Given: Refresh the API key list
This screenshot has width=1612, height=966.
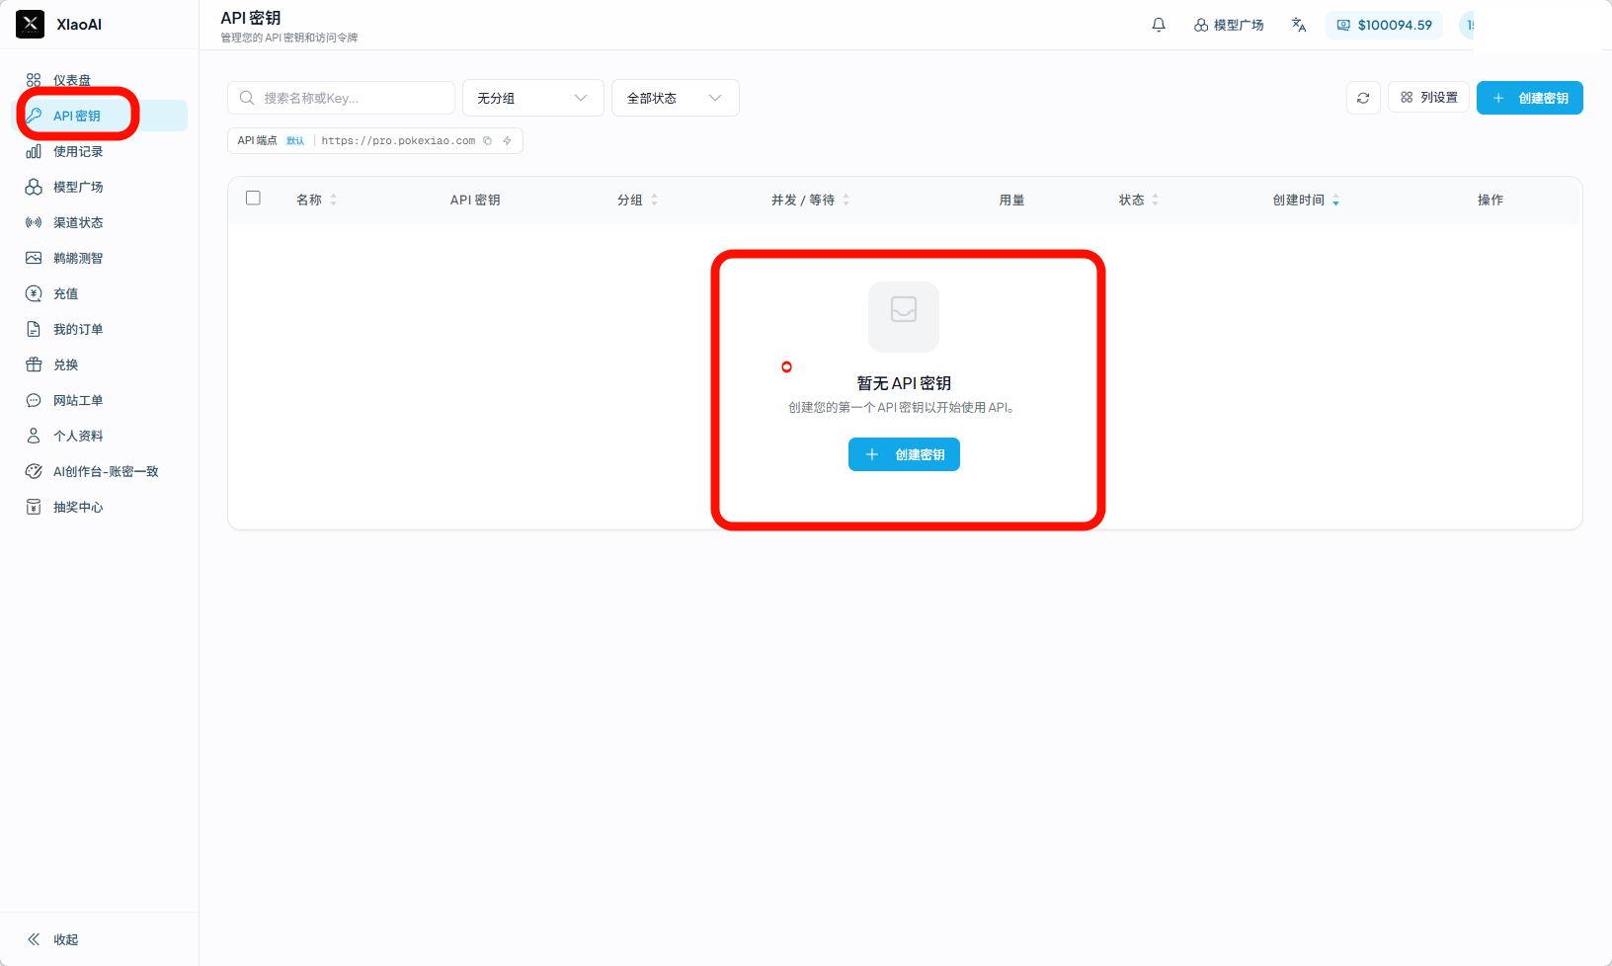Looking at the screenshot, I should [x=1363, y=98].
